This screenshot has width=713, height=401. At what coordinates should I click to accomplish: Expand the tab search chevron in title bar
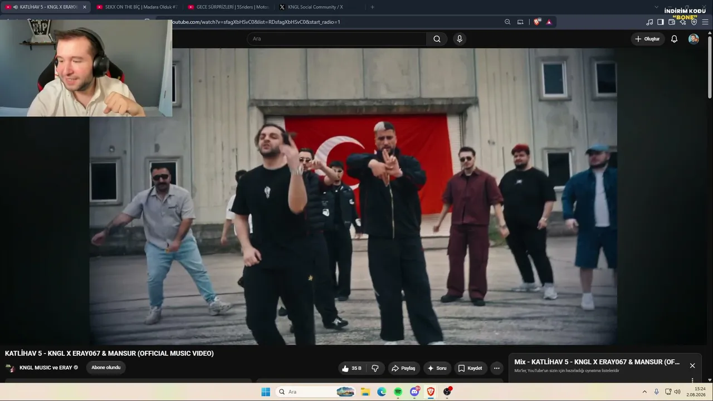[656, 7]
